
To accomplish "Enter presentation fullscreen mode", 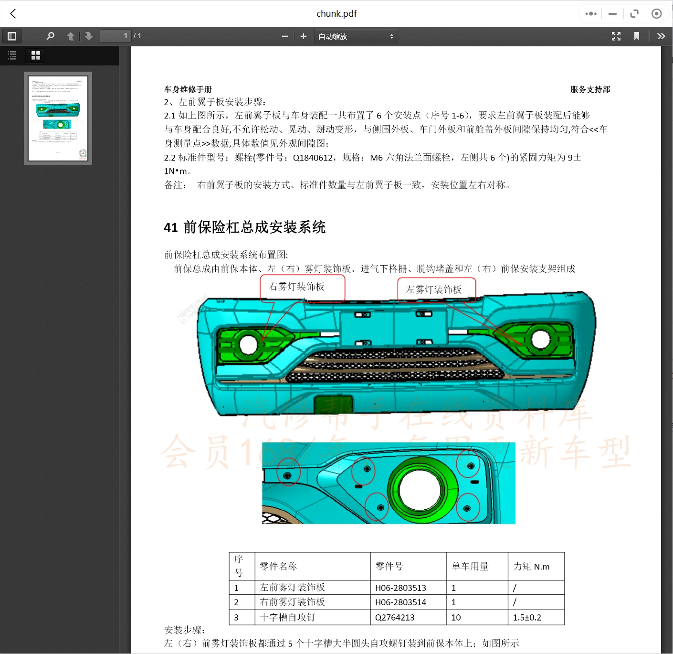I will 616,36.
